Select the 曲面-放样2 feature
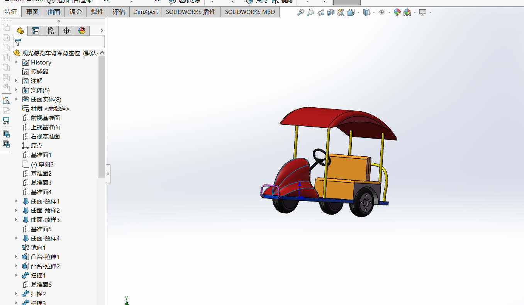The height and width of the screenshot is (305, 524). (41, 210)
